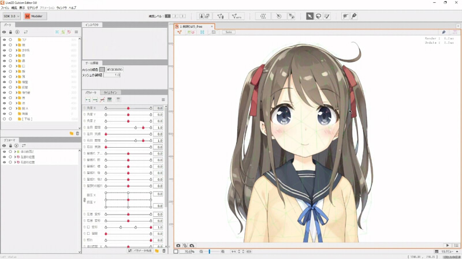Image resolution: width=462 pixels, height=259 pixels.
Task: Click the red undo-arrow icon in Parts header
Action: [69, 32]
